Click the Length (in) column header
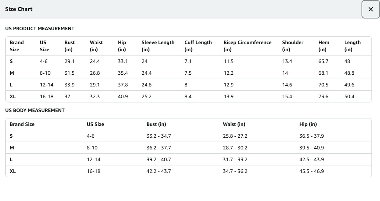Screen dimensions: 380x201 coord(352,46)
